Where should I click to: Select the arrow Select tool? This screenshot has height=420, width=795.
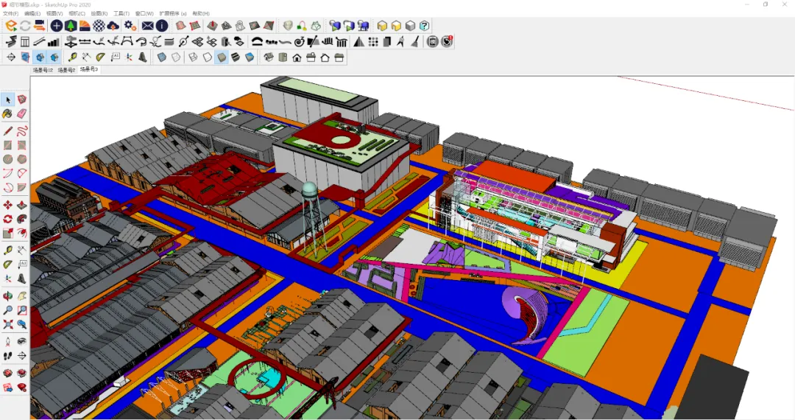(x=8, y=100)
